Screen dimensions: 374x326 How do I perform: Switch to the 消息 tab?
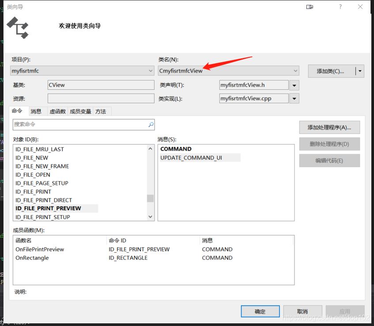point(36,111)
